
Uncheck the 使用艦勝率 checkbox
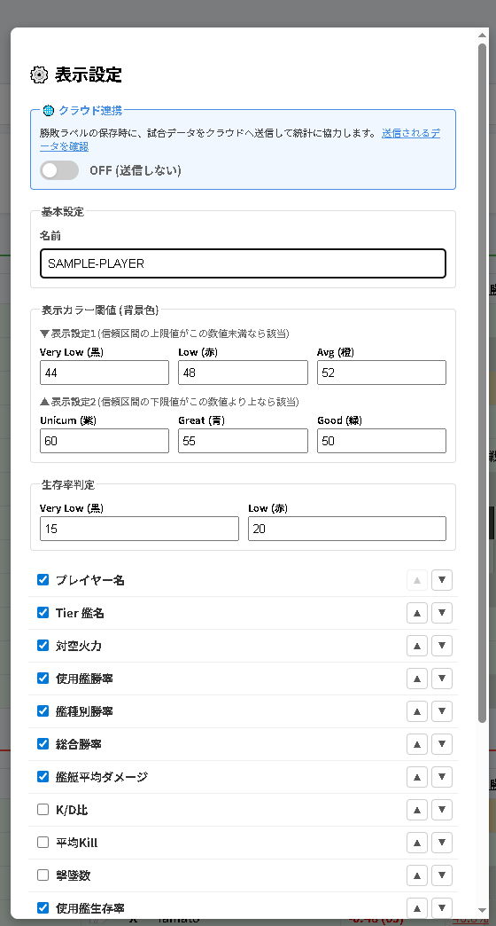43,678
